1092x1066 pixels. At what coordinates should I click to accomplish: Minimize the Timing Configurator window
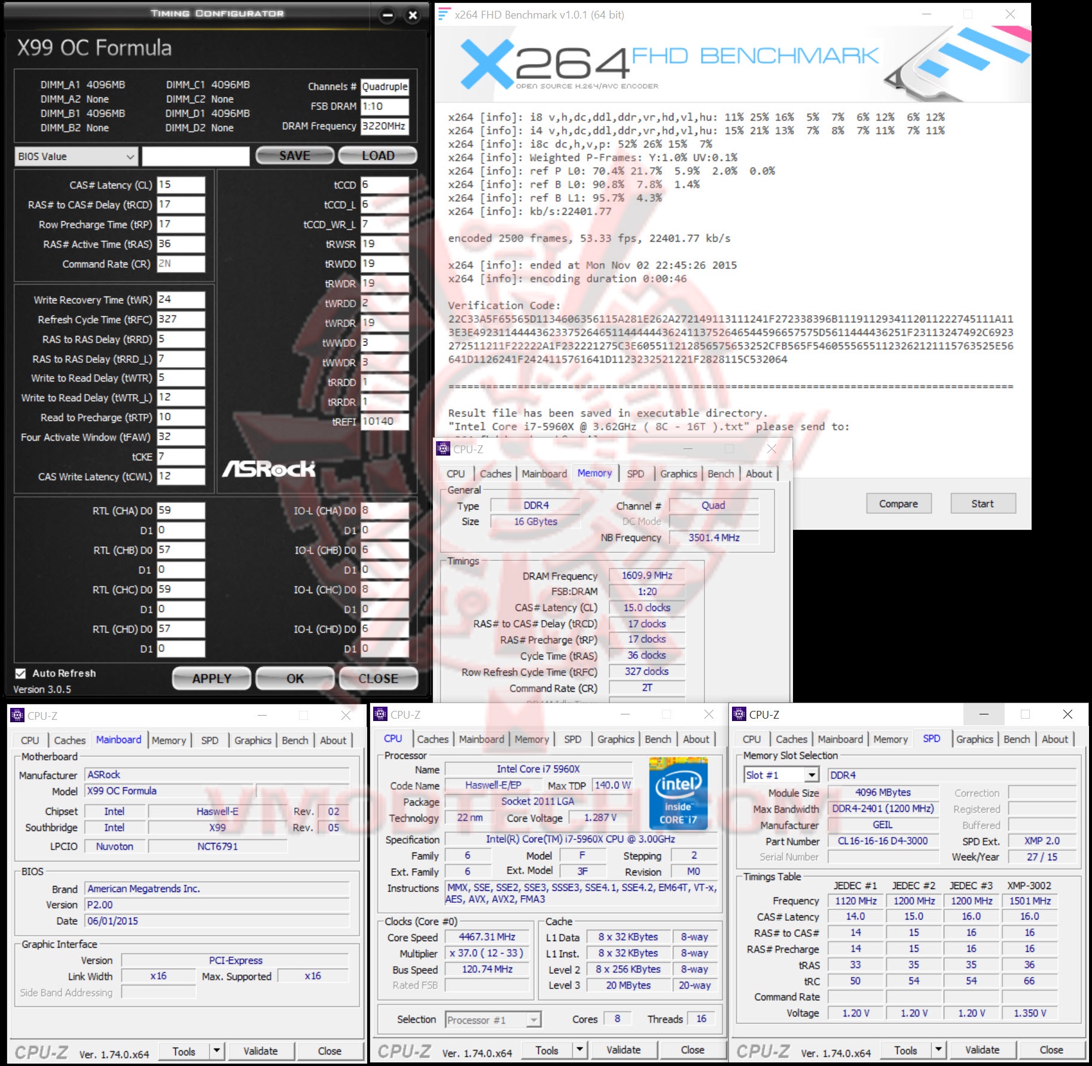(x=388, y=16)
